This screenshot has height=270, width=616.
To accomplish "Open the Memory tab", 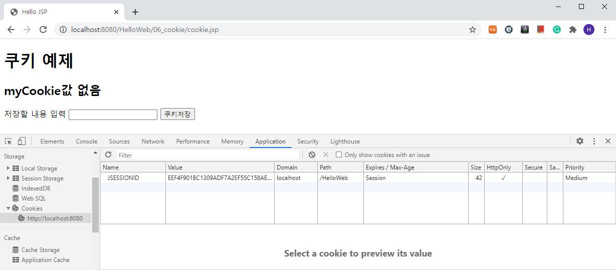I will [233, 141].
